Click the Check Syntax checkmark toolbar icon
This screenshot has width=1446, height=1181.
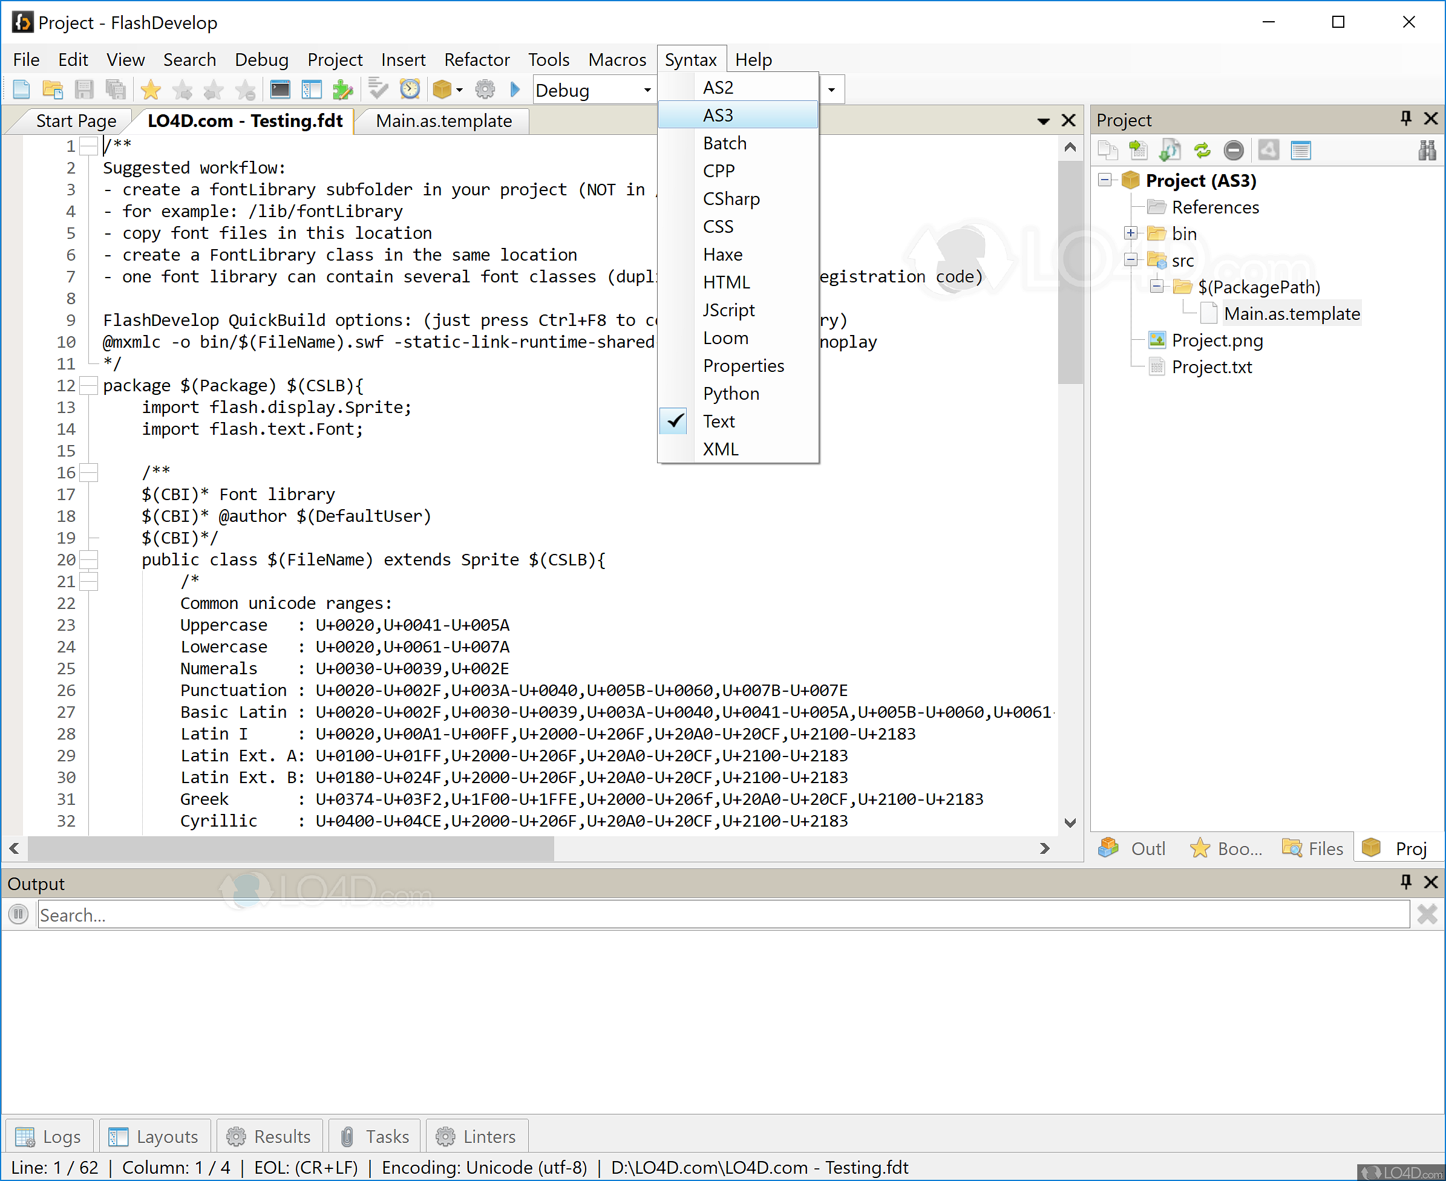pyautogui.click(x=377, y=88)
